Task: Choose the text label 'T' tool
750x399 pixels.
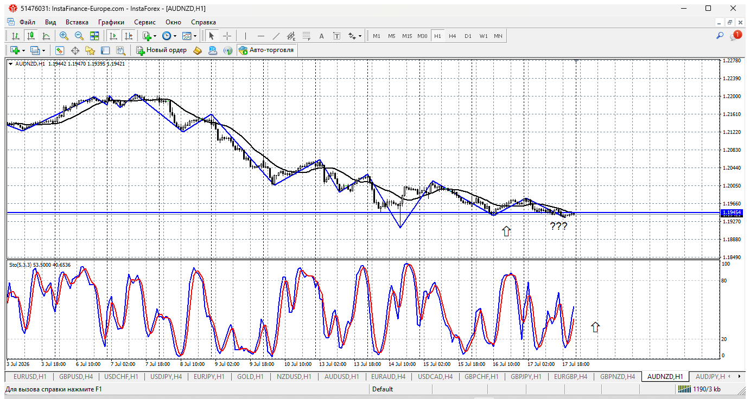Action: click(336, 36)
